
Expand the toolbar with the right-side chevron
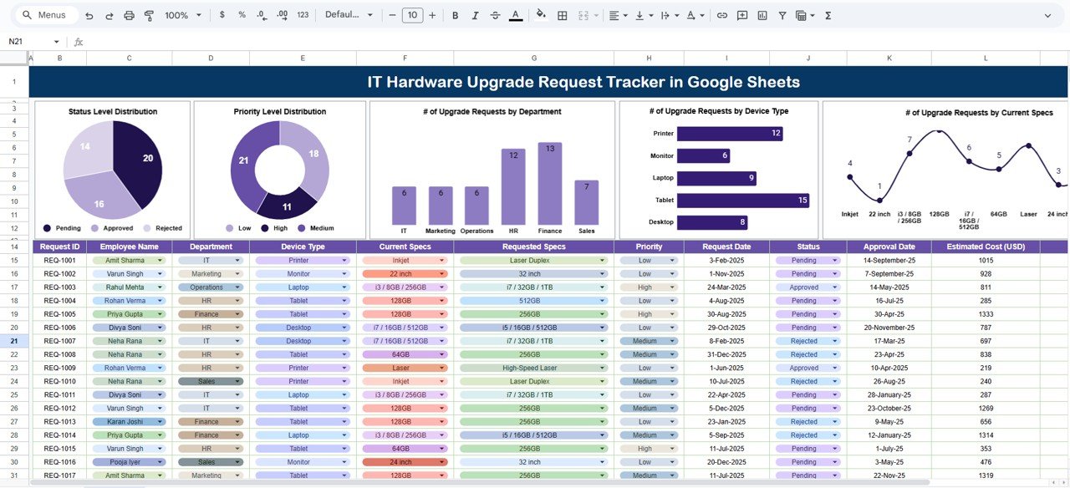click(x=1047, y=15)
